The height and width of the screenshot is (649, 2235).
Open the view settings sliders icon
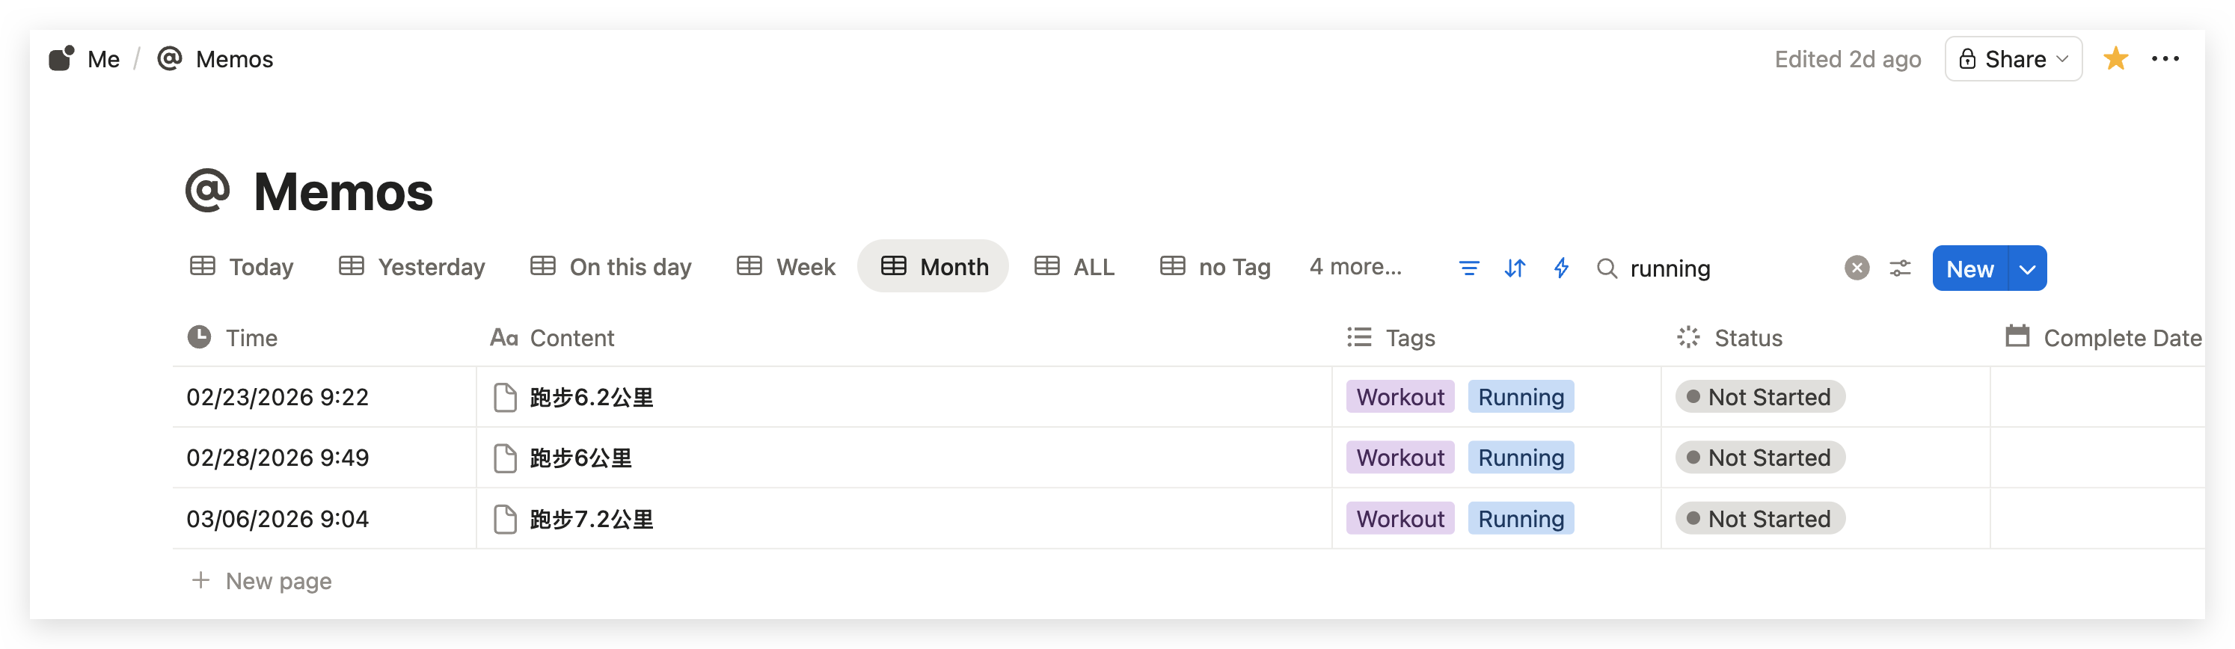tap(1899, 268)
